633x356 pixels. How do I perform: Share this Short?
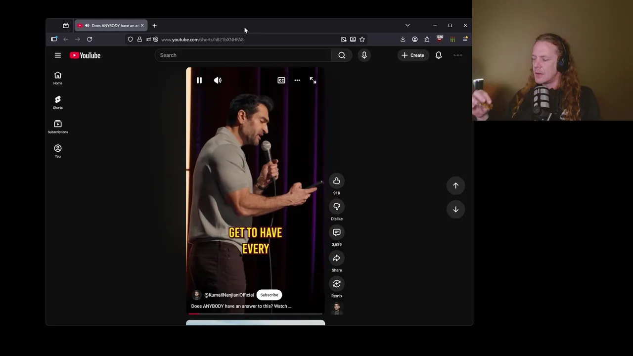(337, 258)
